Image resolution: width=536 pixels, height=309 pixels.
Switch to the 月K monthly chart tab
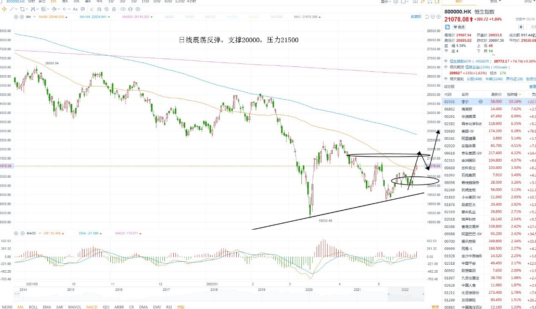[77, 2]
